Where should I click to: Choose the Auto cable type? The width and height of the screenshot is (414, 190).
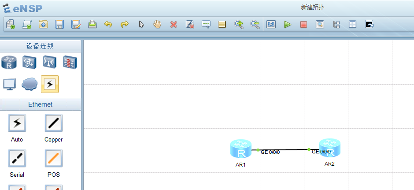17,123
